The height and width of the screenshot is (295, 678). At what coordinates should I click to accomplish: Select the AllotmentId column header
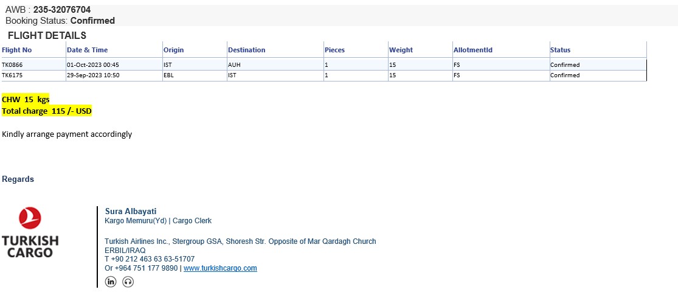coord(472,50)
